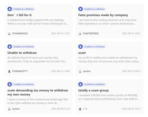
Task: Open the "totally a scam group" complaint
Action: coord(93,90)
